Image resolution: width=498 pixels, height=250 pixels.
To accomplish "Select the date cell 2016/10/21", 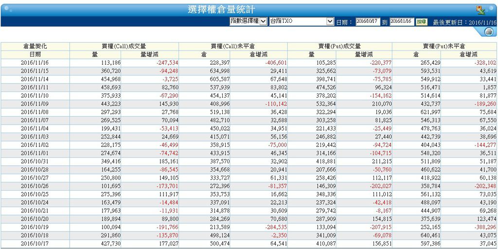I will tap(35, 211).
